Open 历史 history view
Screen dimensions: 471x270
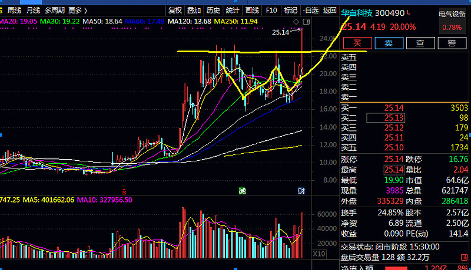[213, 11]
